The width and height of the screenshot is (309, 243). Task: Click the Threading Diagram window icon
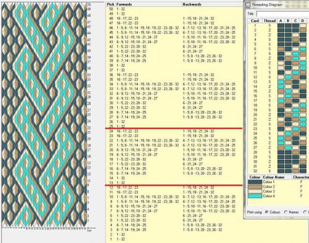click(248, 5)
